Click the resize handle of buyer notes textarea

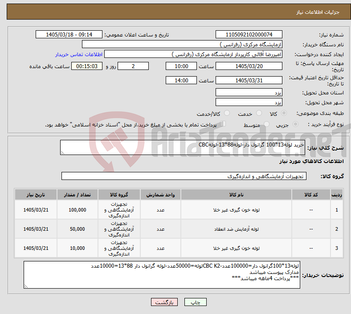pos(26,286)
